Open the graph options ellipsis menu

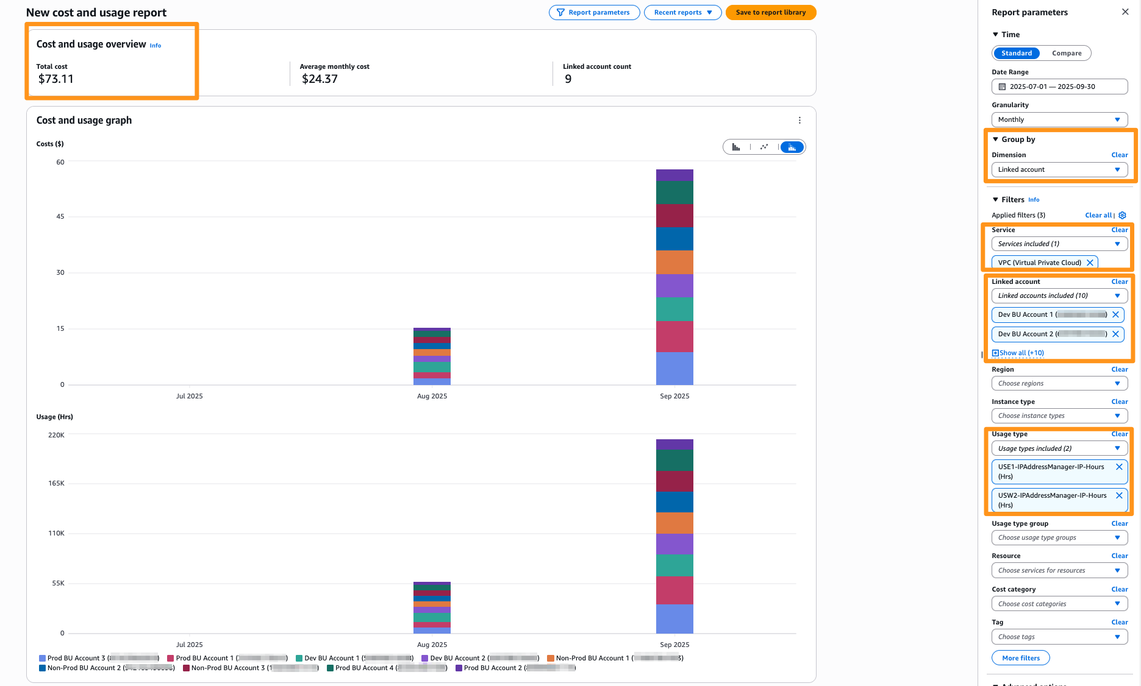[x=799, y=120]
